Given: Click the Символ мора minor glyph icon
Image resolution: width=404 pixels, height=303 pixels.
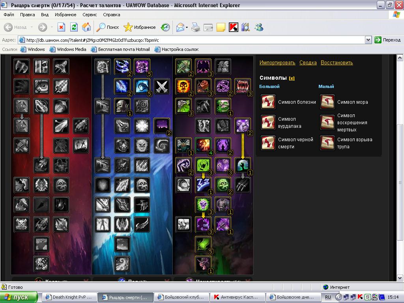Looking at the screenshot, I should point(327,102).
